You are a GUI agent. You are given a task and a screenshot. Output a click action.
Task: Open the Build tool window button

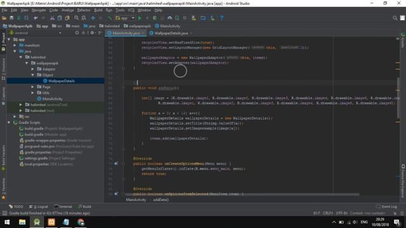point(84,206)
